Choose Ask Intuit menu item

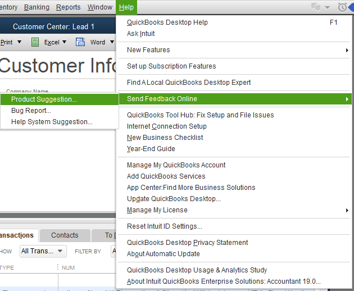tap(234, 34)
